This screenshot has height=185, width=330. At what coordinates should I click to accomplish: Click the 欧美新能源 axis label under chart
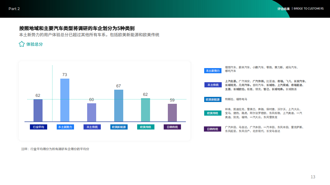click(x=119, y=127)
